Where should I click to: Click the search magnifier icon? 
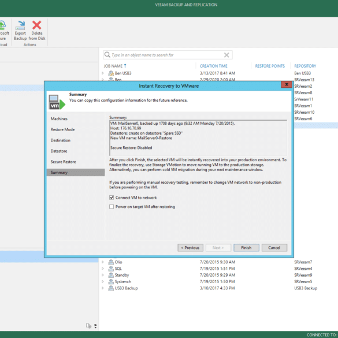coord(107,55)
